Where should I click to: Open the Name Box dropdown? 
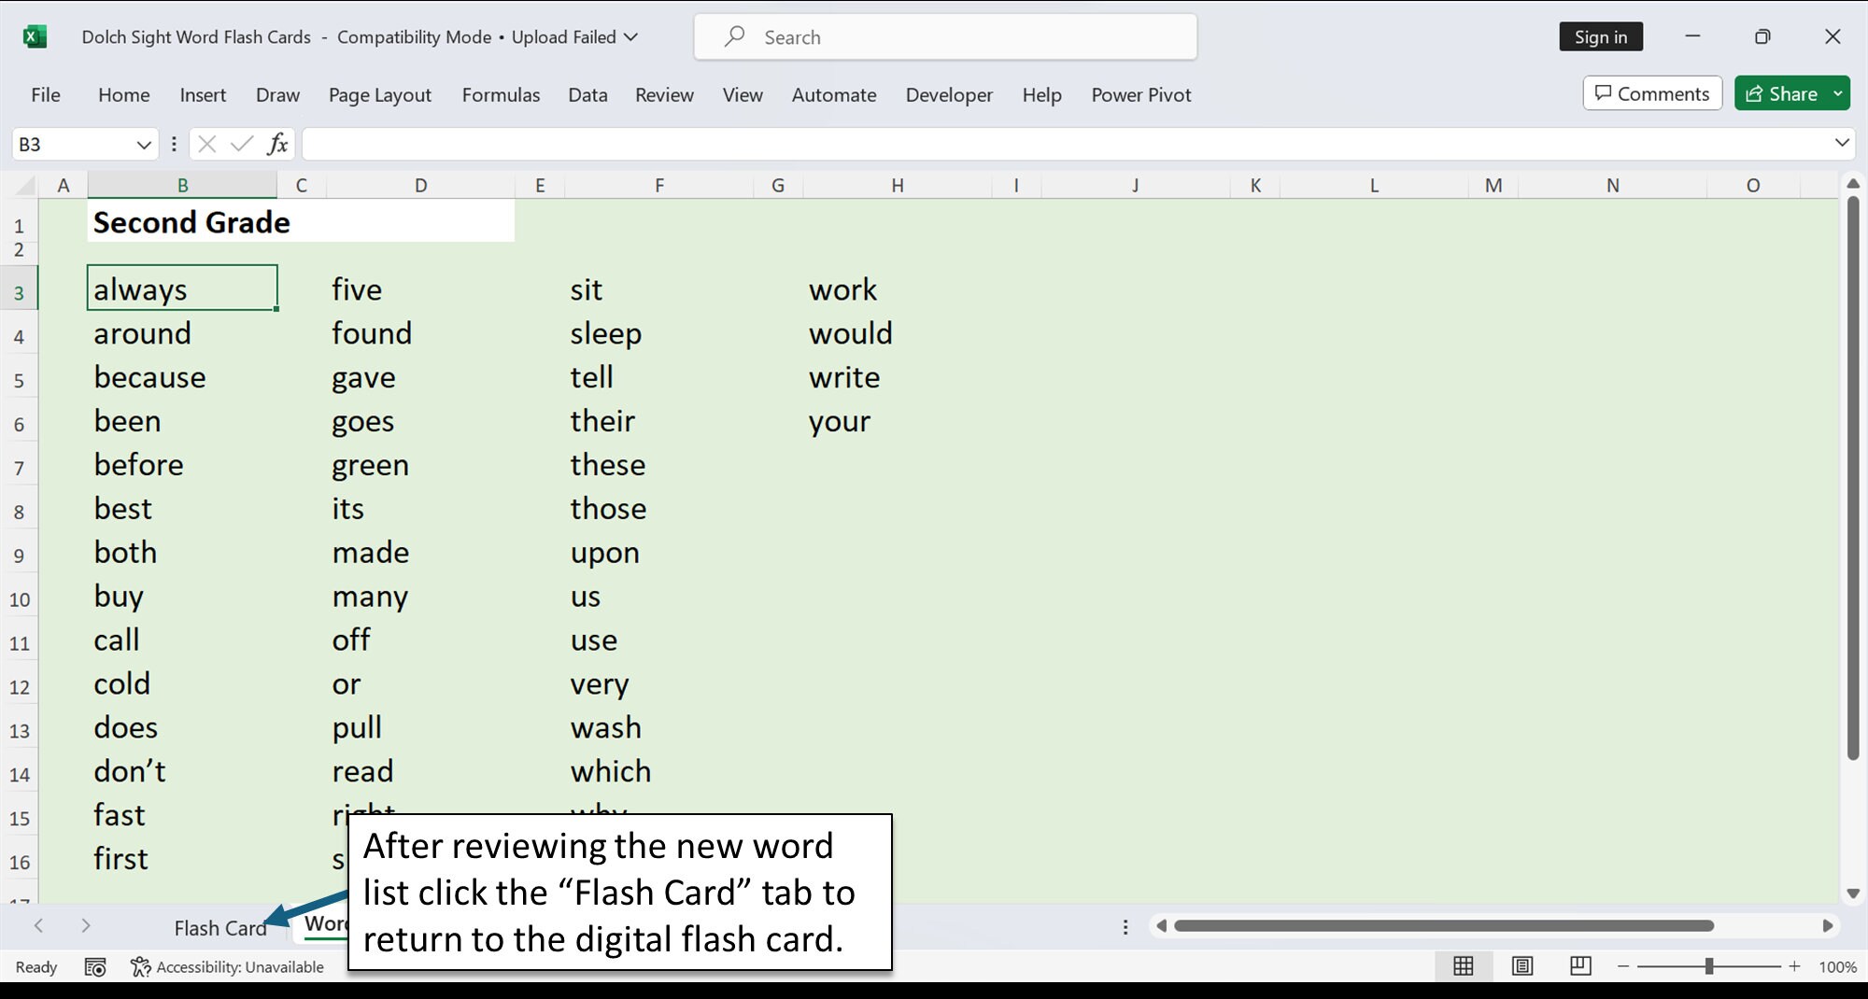pyautogui.click(x=144, y=144)
